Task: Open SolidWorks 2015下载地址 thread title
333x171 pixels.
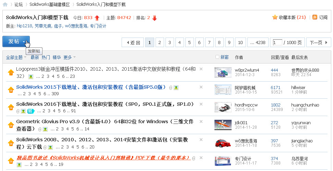Action: point(91,87)
